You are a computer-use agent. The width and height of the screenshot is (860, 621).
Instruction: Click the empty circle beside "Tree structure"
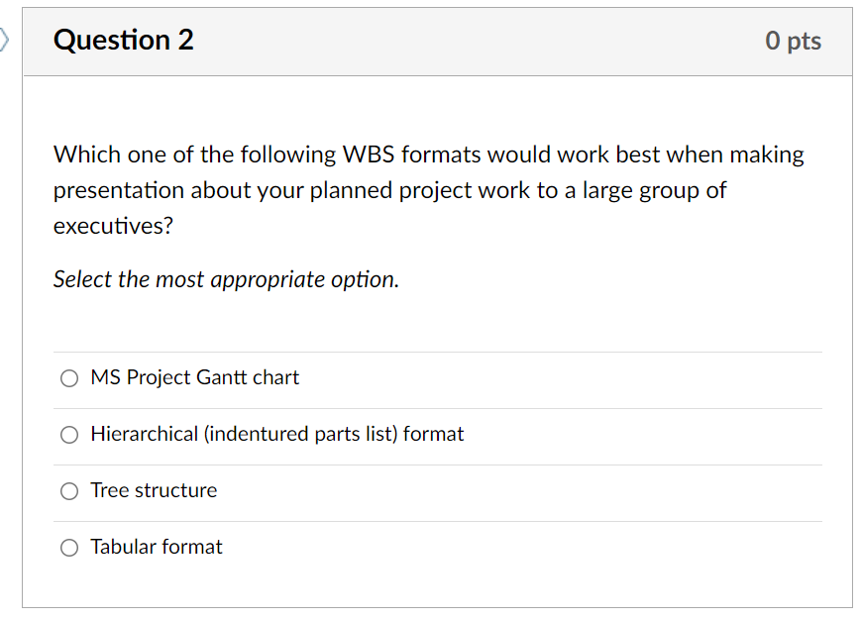(68, 491)
